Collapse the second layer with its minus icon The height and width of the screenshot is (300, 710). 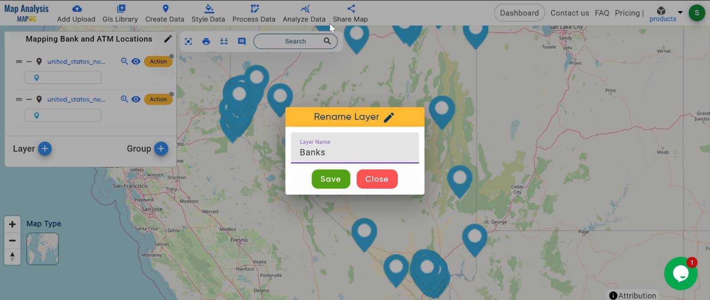[29, 99]
